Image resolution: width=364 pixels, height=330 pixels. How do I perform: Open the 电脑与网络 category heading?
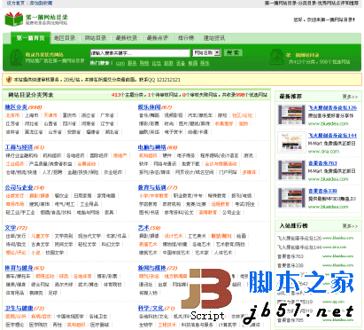[151, 147]
